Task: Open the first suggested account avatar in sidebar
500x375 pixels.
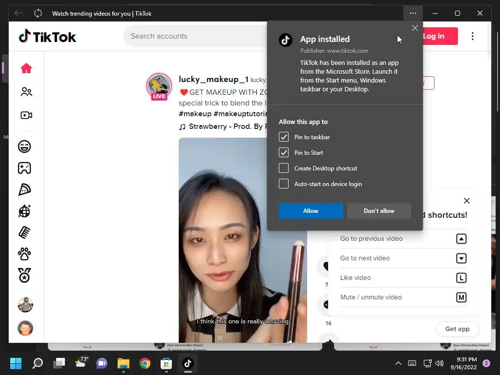Action: coord(25,305)
